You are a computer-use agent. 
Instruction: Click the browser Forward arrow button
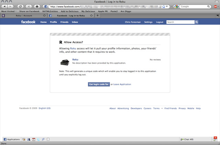coord(10,6)
